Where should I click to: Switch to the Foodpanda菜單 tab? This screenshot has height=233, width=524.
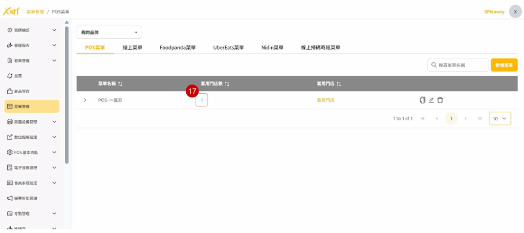[x=178, y=48]
